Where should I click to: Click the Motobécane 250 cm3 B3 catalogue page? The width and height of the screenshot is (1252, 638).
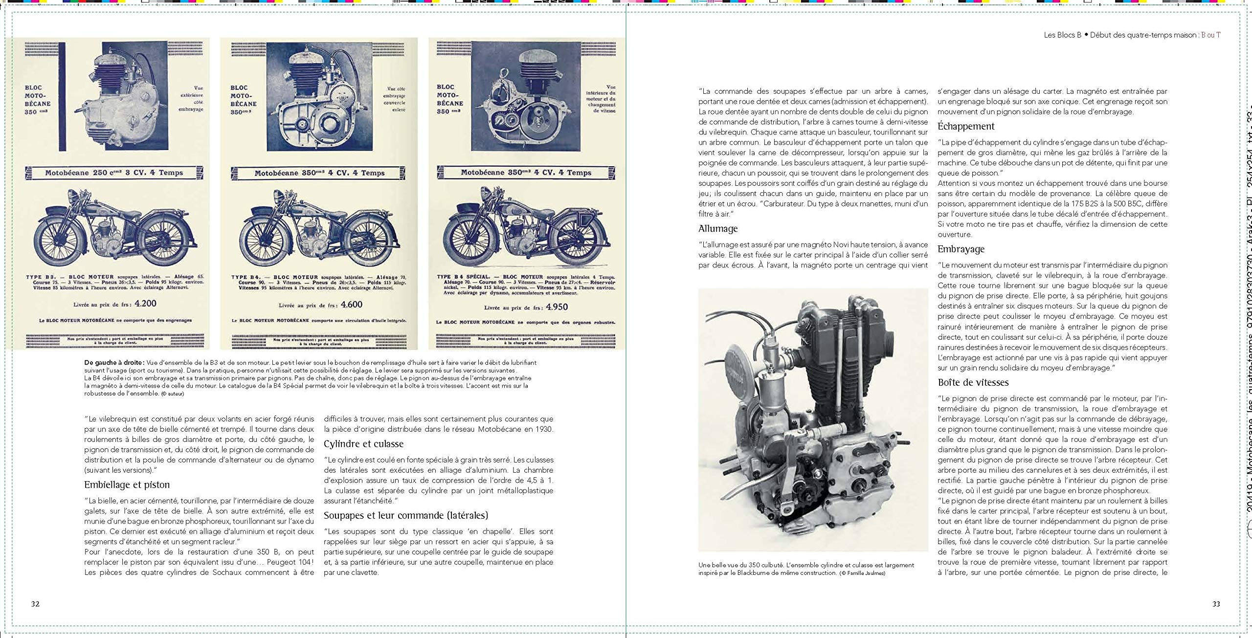[111, 194]
